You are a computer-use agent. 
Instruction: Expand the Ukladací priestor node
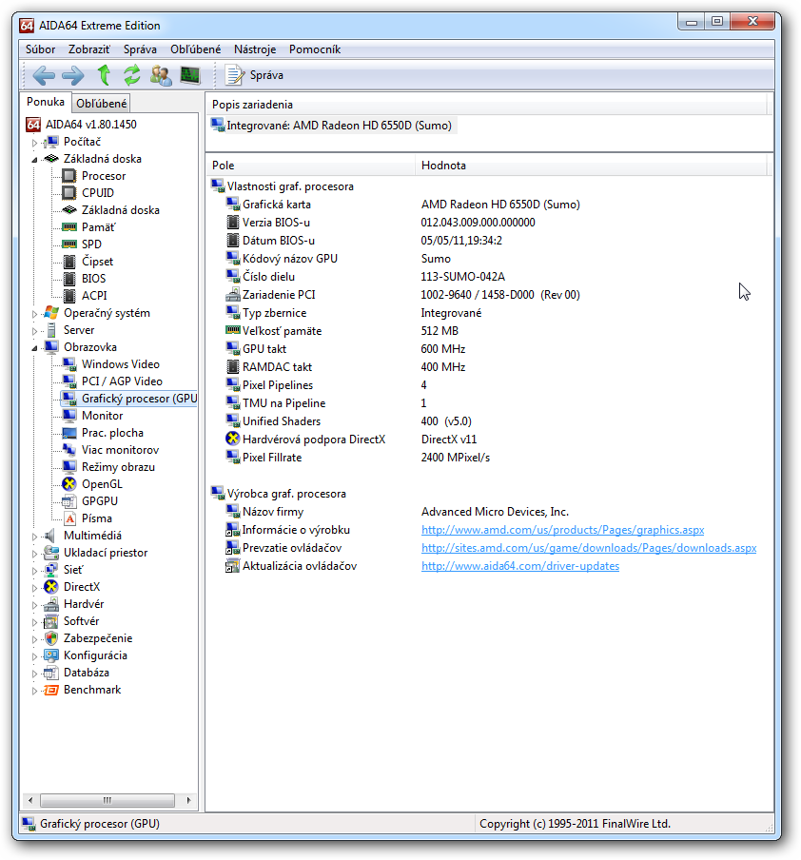(34, 554)
